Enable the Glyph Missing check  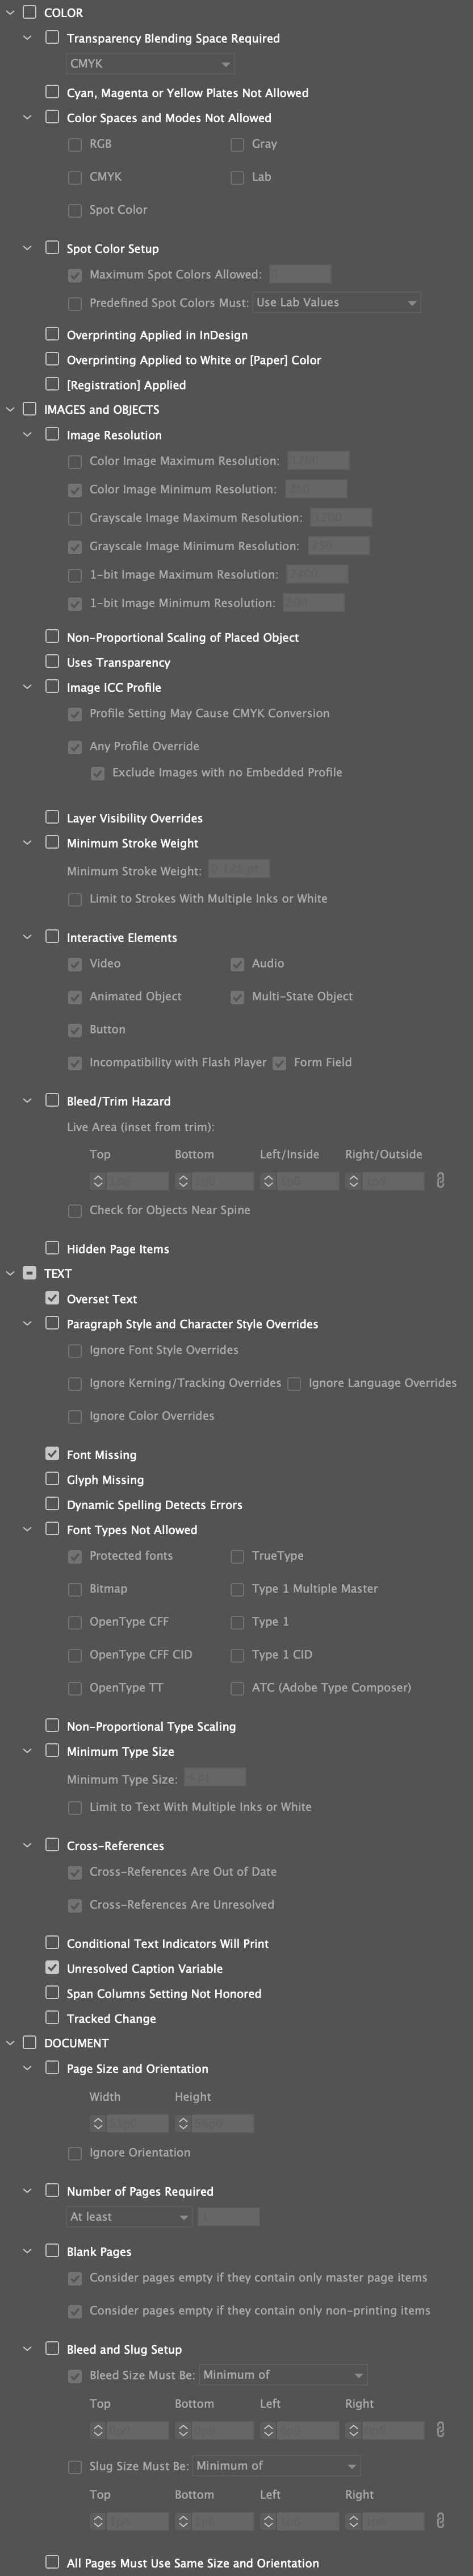(x=52, y=1479)
